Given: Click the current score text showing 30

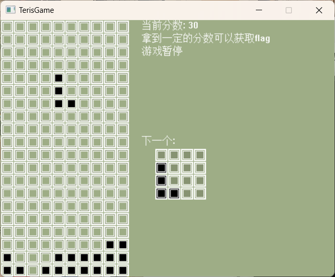Looking at the screenshot, I should pos(170,26).
